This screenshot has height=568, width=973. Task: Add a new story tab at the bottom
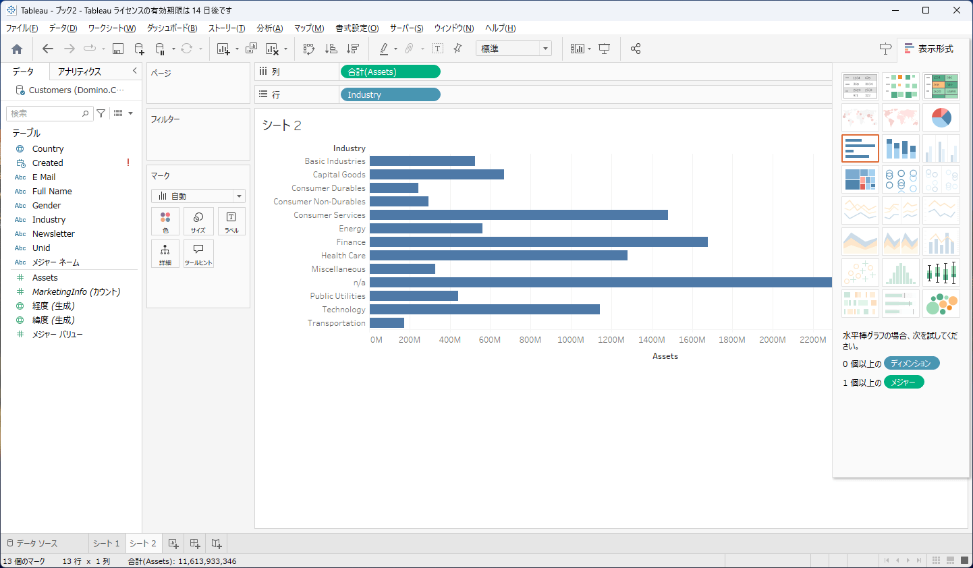217,544
